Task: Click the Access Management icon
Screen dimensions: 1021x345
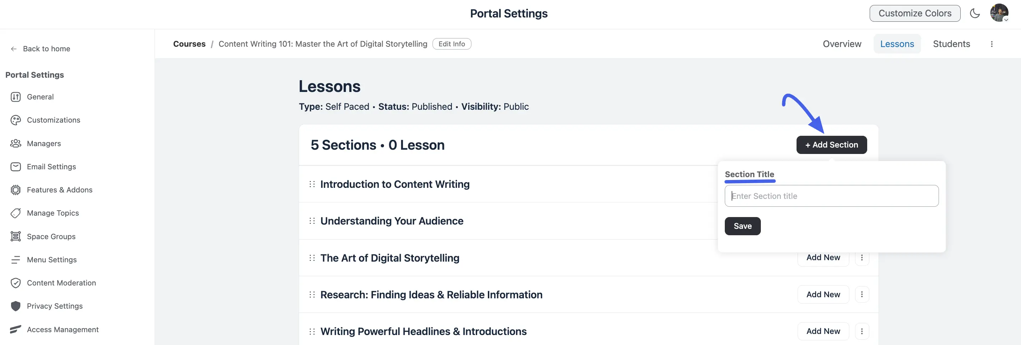Action: (x=15, y=329)
